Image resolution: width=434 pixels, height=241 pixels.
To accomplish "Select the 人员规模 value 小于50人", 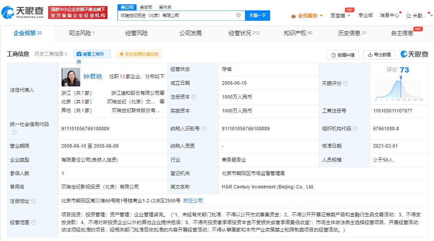I will [383, 160].
